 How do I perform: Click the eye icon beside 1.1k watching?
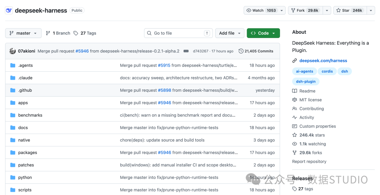click(x=294, y=144)
